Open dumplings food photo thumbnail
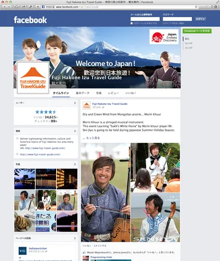The height and width of the screenshot is (261, 220). [x=25, y=221]
